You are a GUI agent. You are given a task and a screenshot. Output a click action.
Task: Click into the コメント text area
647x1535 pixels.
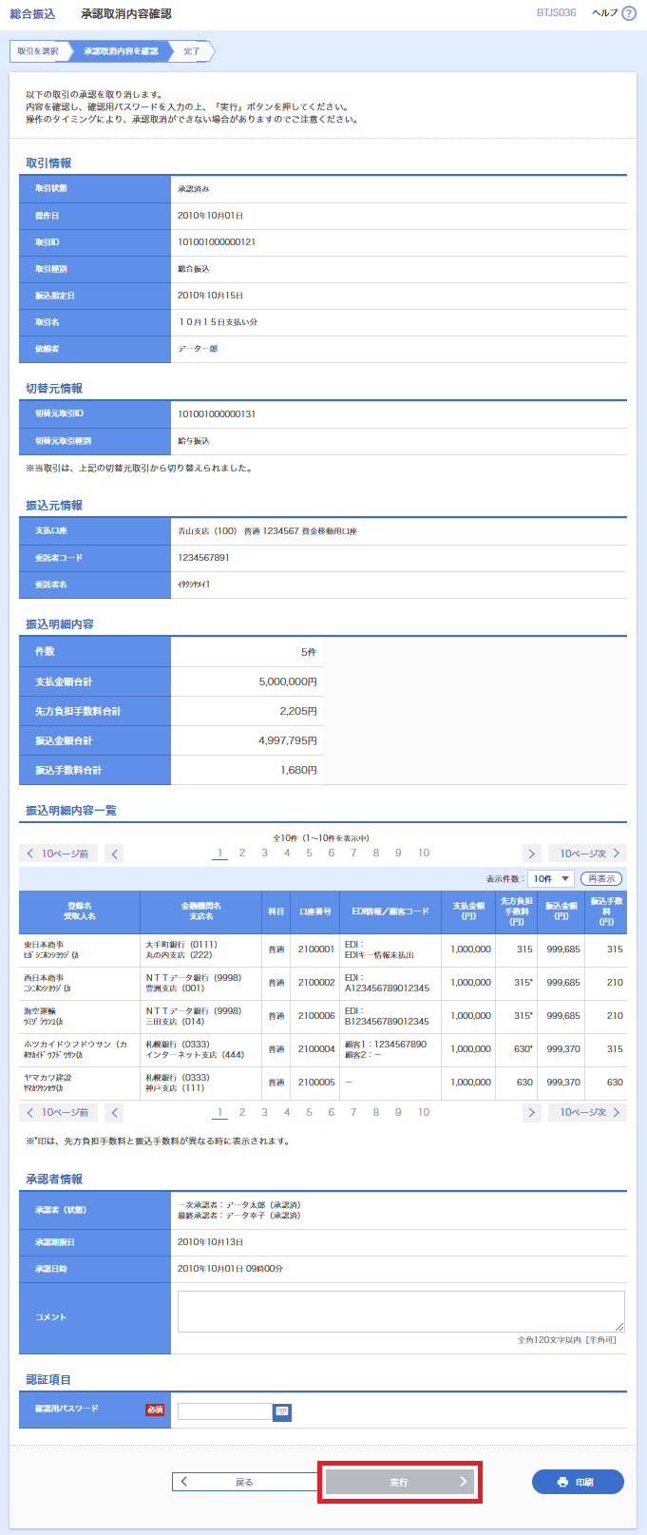point(400,1312)
